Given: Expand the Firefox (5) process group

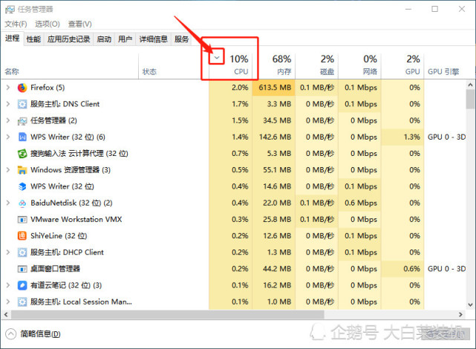Looking at the screenshot, I should pos(8,88).
